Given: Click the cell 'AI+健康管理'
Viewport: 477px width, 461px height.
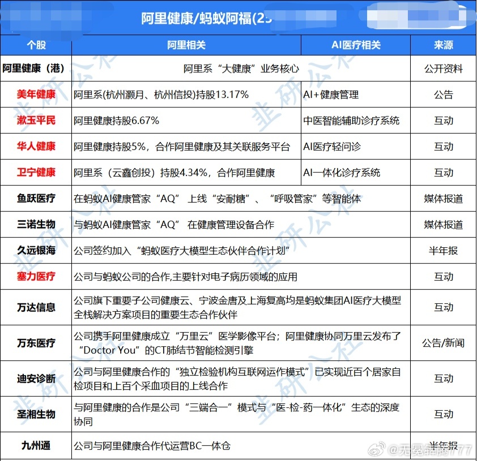Looking at the screenshot, I should [x=356, y=94].
